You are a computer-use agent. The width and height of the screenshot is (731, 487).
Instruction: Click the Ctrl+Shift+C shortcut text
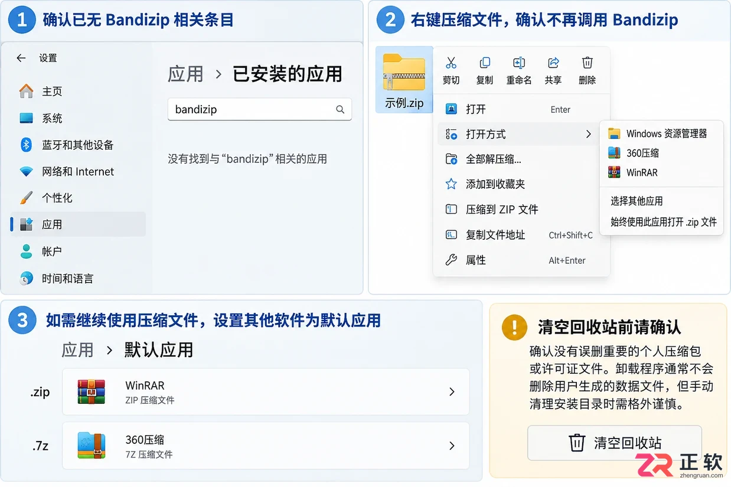click(x=570, y=235)
